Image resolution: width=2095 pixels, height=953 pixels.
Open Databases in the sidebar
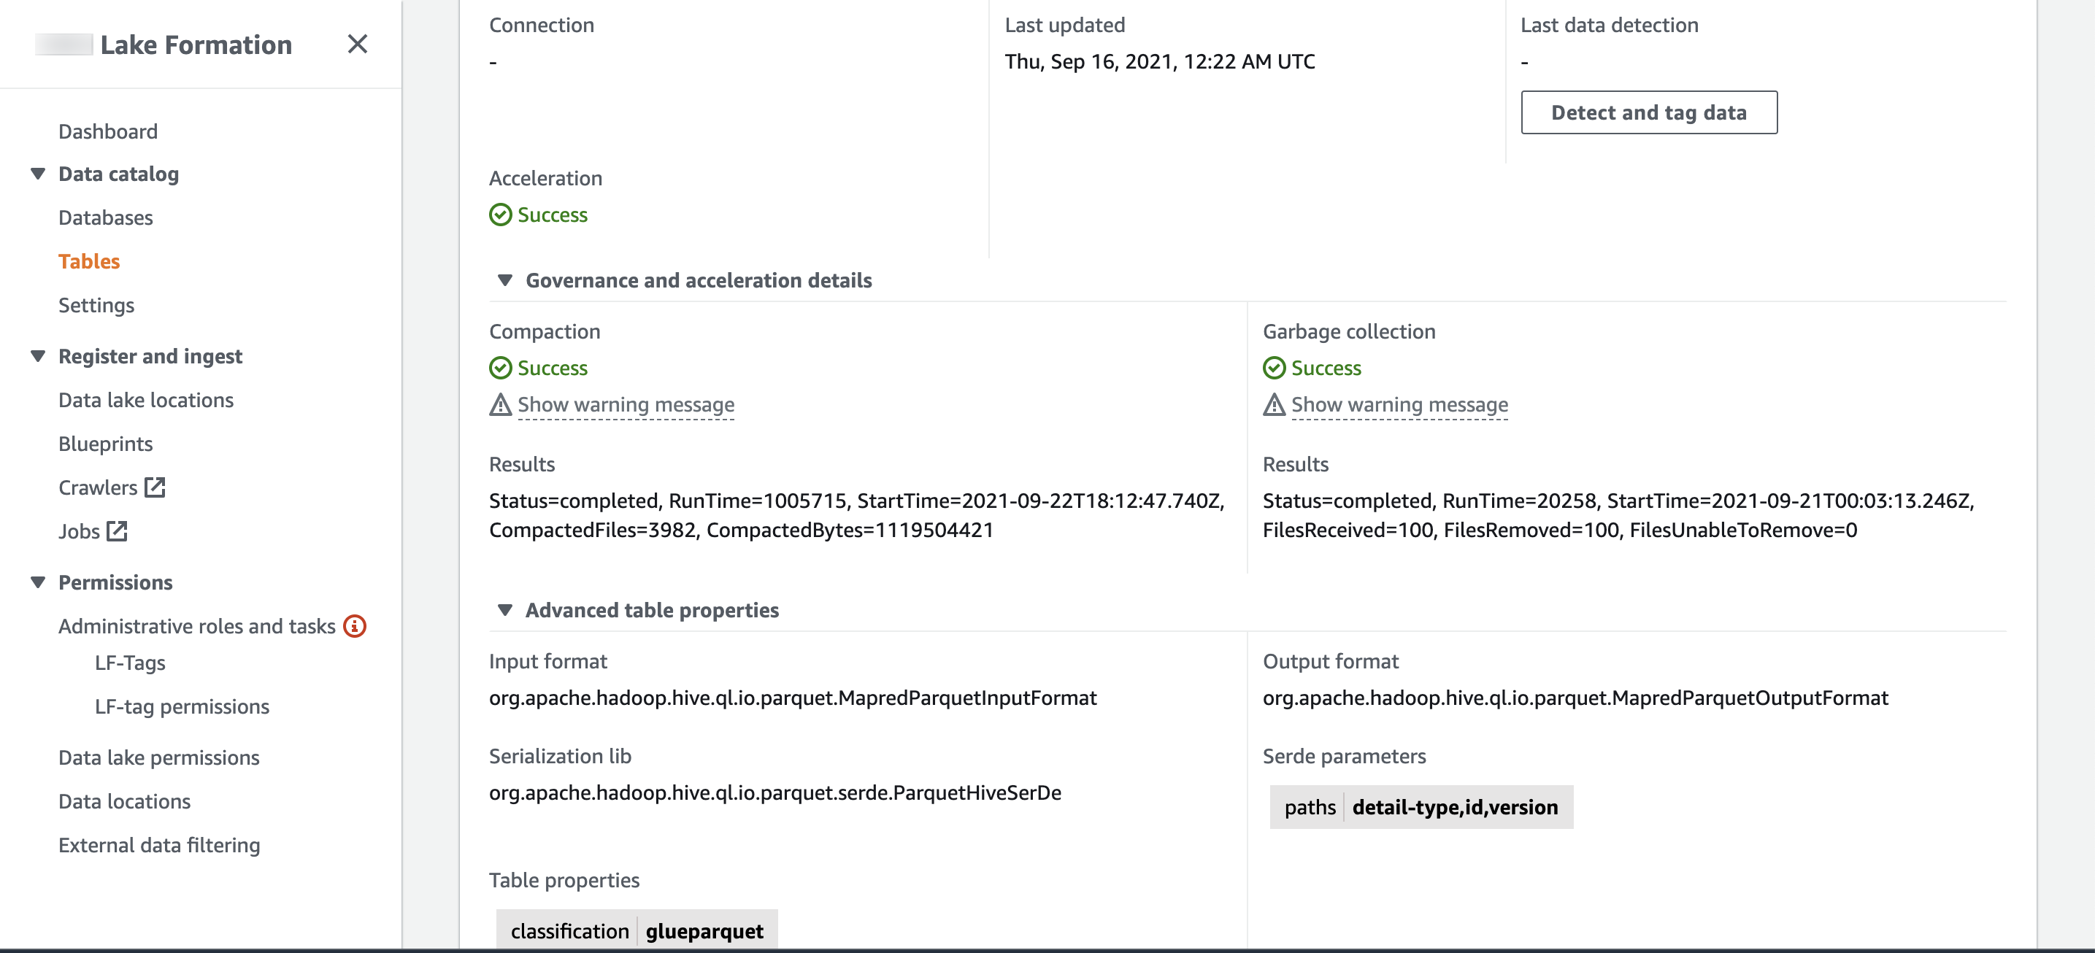106,217
